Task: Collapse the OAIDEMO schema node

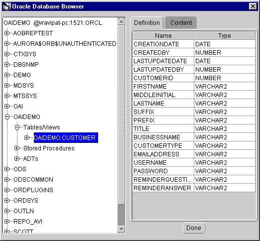Action: click(x=7, y=117)
